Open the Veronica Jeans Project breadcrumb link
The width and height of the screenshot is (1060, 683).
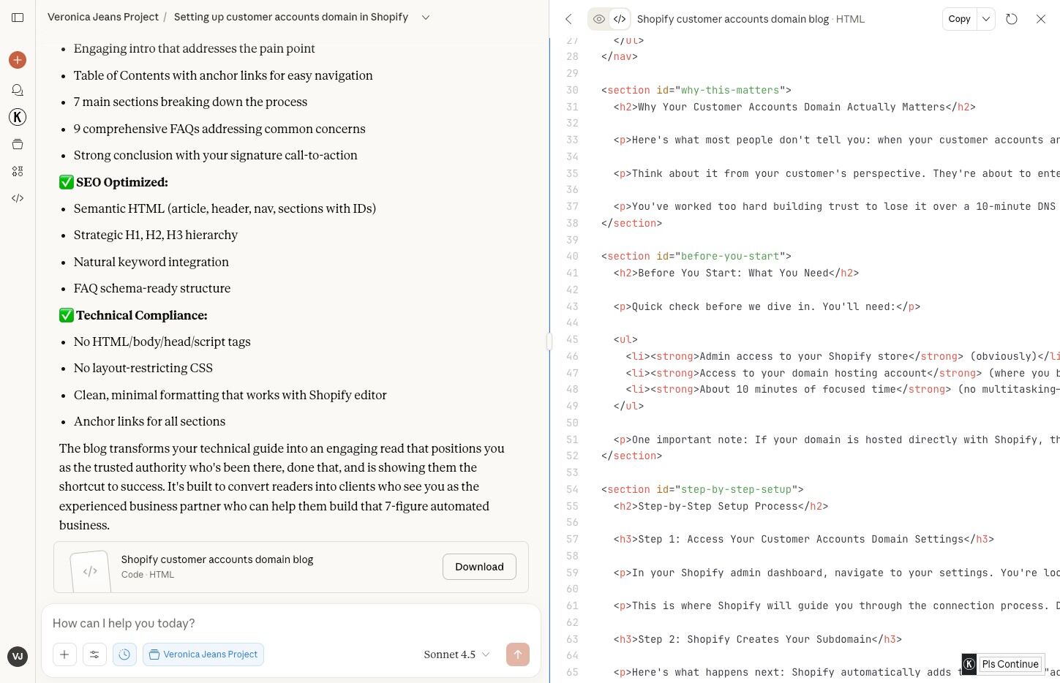click(103, 17)
